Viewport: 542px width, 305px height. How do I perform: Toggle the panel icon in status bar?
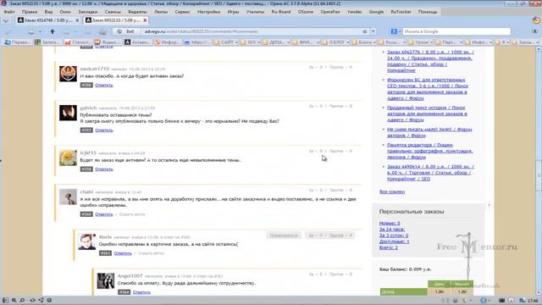[x=5, y=301]
